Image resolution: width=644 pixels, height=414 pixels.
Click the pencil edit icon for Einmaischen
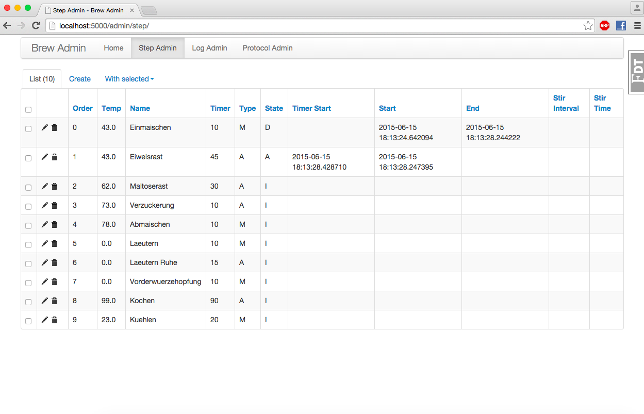45,128
